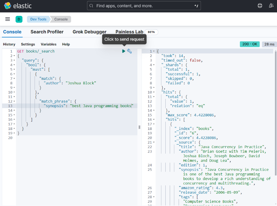This screenshot has height=206, width=277.
Task: Collapse the "query" block at line 3
Action: click(x=14, y=60)
